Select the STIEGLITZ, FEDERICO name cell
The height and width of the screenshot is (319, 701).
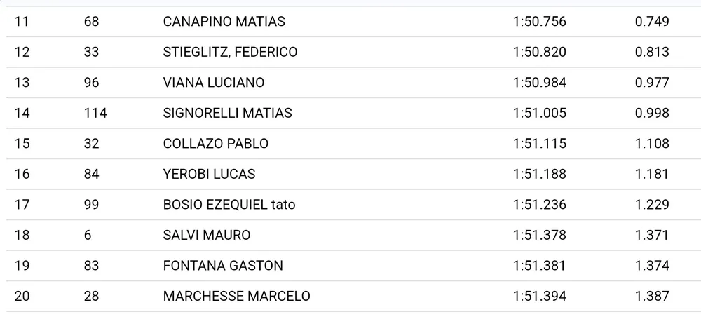230,52
